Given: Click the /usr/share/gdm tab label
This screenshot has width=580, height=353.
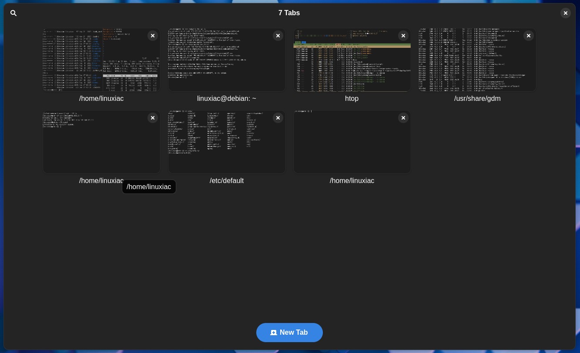Looking at the screenshot, I should 477,99.
